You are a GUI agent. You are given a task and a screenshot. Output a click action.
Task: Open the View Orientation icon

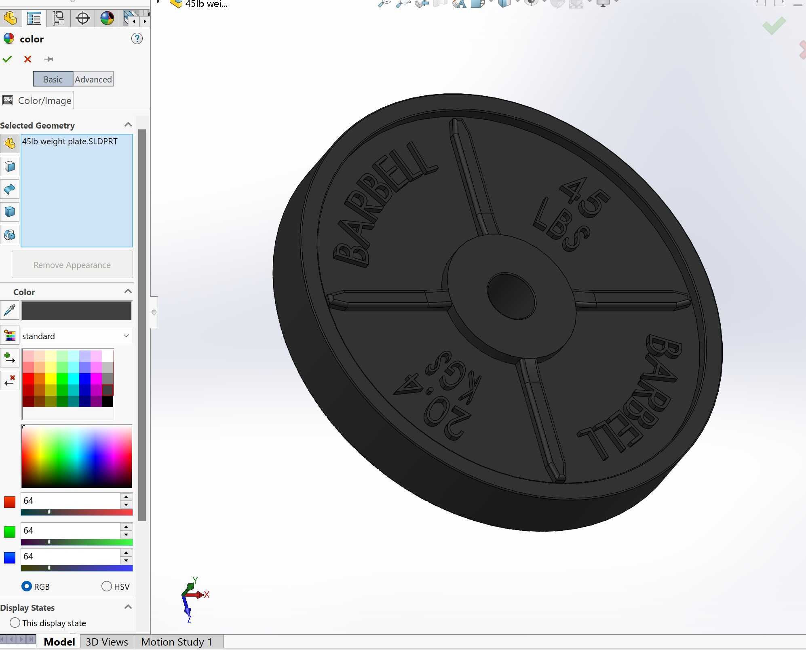click(x=477, y=4)
